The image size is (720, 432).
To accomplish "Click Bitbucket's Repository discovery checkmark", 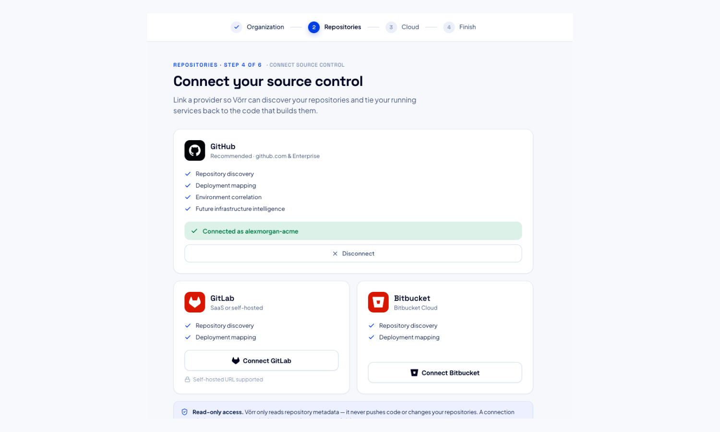I will [371, 325].
